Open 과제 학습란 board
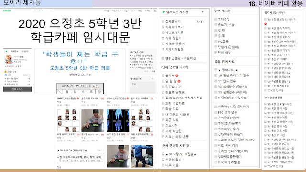 tap(173, 131)
